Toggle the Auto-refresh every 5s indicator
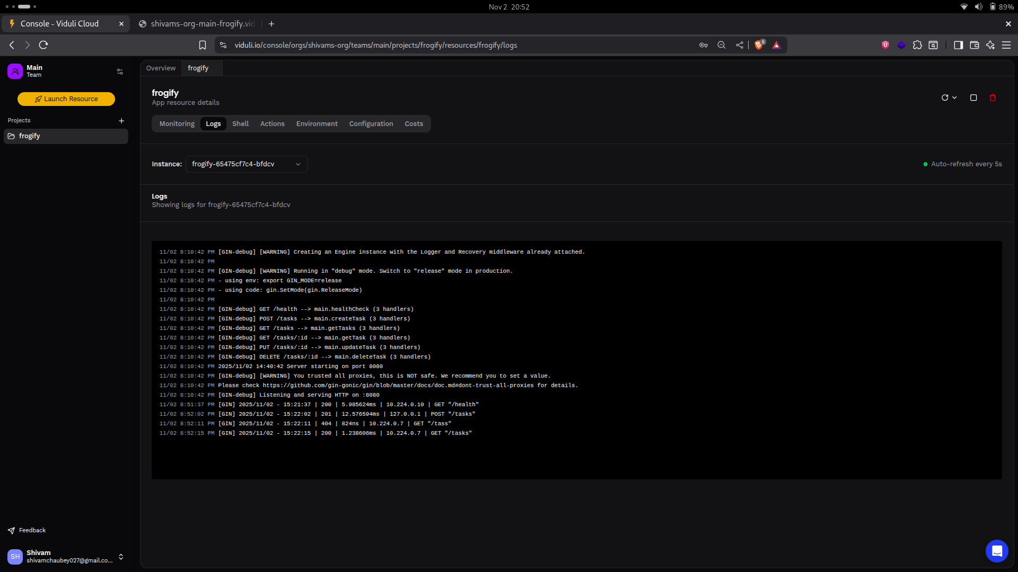Screen dimensions: 1018x572 [962, 164]
